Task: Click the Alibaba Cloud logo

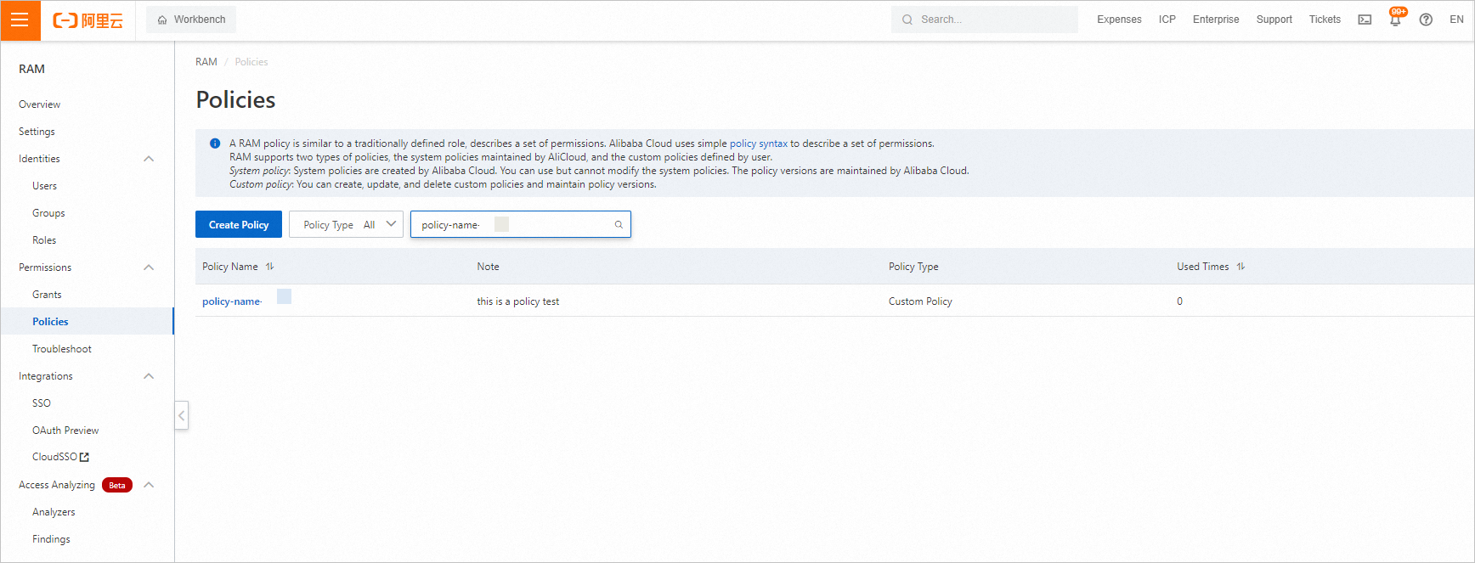Action: (88, 20)
